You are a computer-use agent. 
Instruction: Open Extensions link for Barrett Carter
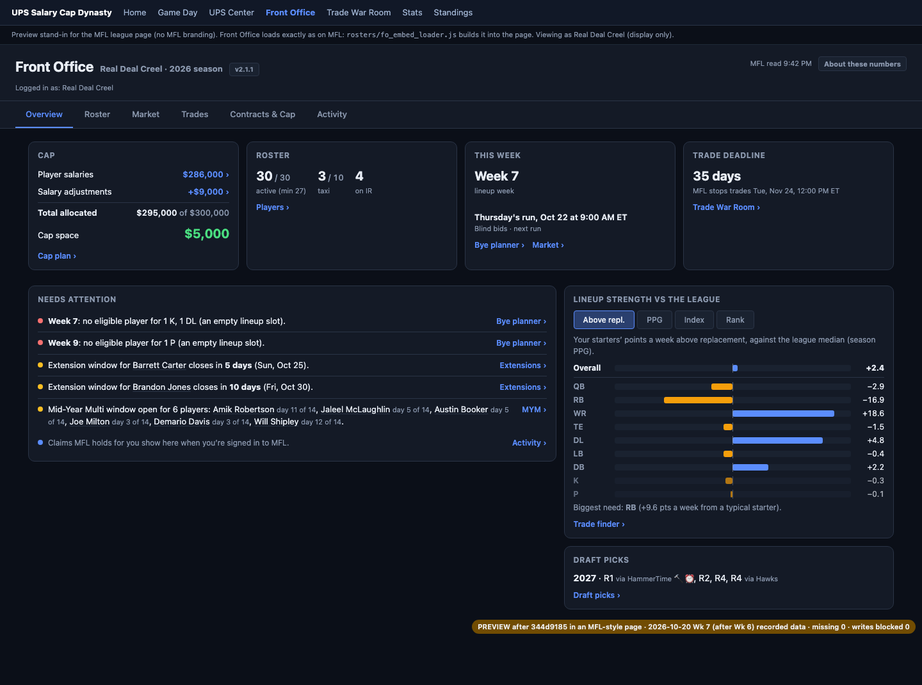coord(523,366)
